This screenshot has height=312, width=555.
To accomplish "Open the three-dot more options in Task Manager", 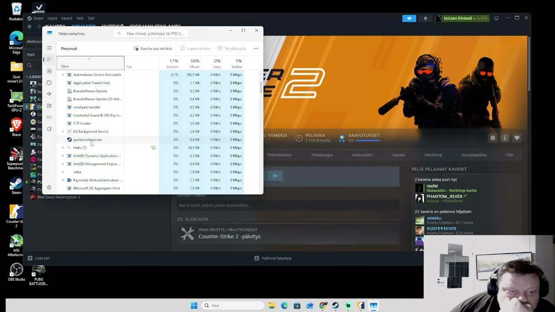I will click(256, 49).
